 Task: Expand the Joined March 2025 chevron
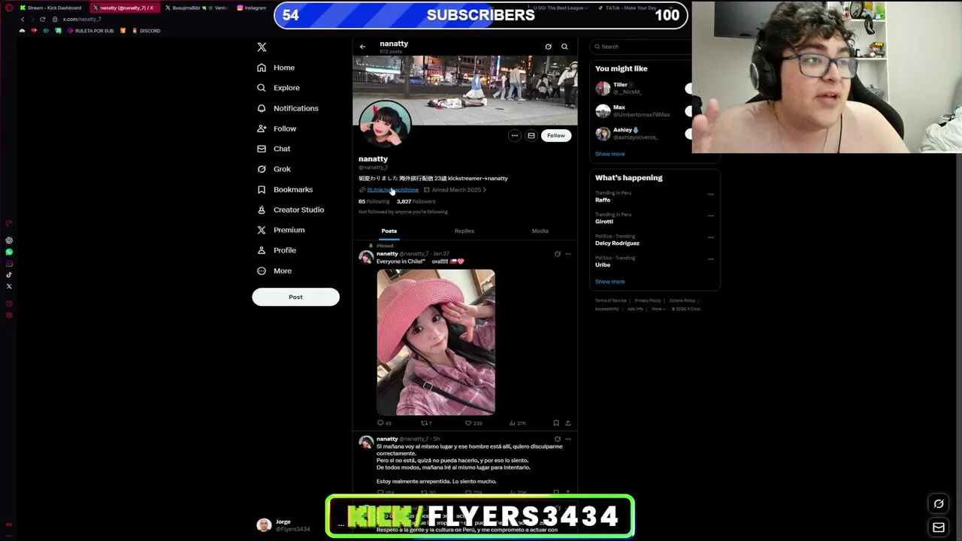tap(484, 190)
